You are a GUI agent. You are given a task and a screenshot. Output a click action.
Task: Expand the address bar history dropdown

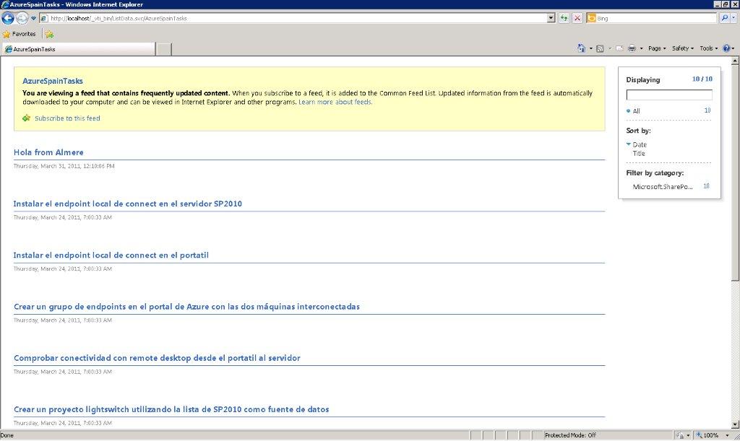(x=551, y=18)
